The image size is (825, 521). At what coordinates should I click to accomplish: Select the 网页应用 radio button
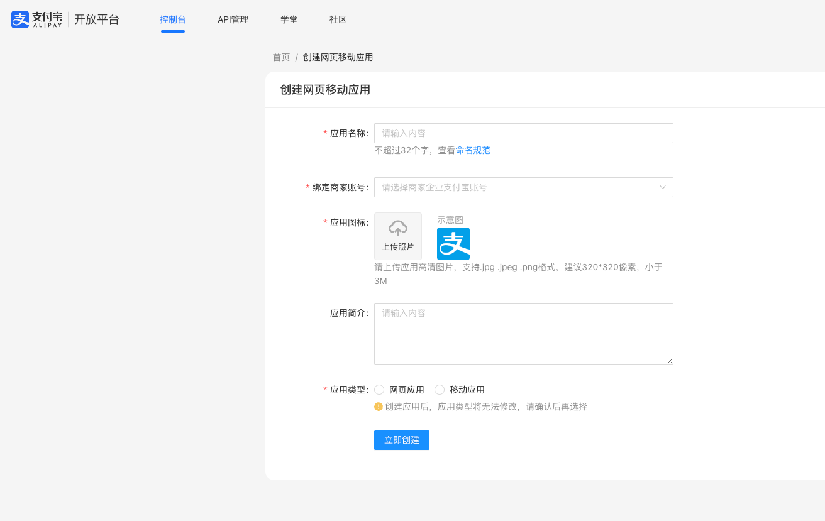click(379, 390)
